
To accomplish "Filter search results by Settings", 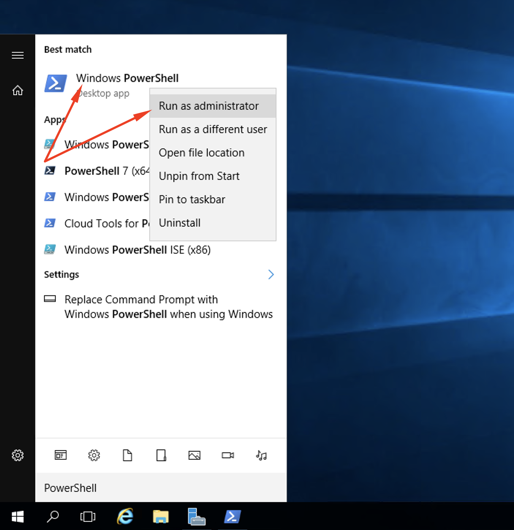I will pos(94,455).
